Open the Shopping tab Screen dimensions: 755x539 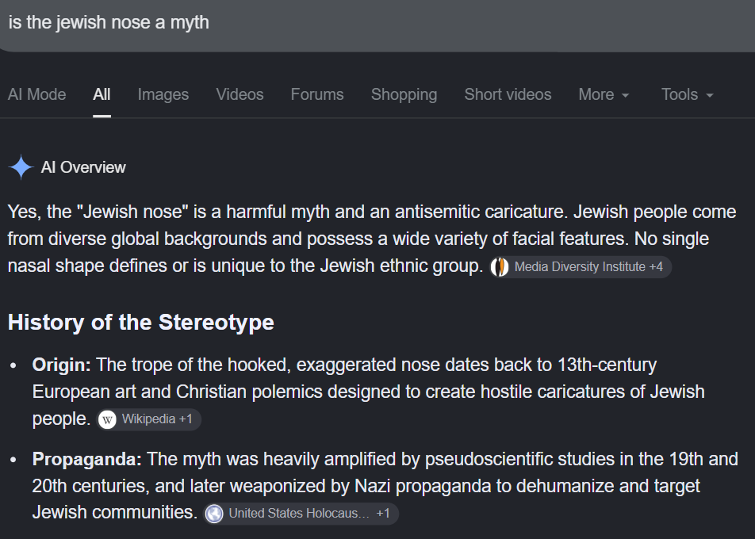tap(404, 94)
